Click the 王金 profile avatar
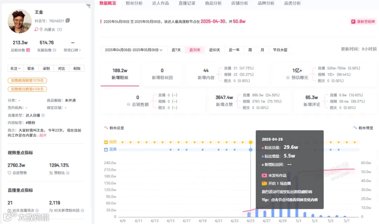379x224 pixels. [x=20, y=21]
